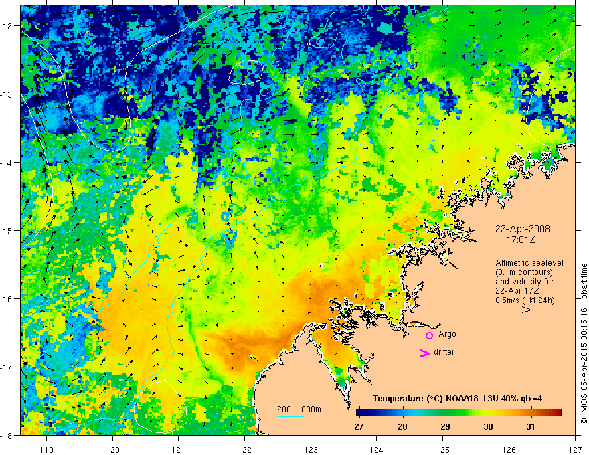Click the '-14' latitude axis label
This screenshot has width=589, height=455.
(x=7, y=163)
